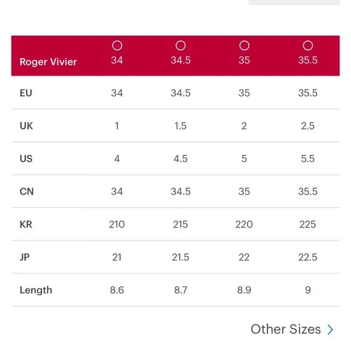
Task: Click the KR row label
Action: pos(26,225)
